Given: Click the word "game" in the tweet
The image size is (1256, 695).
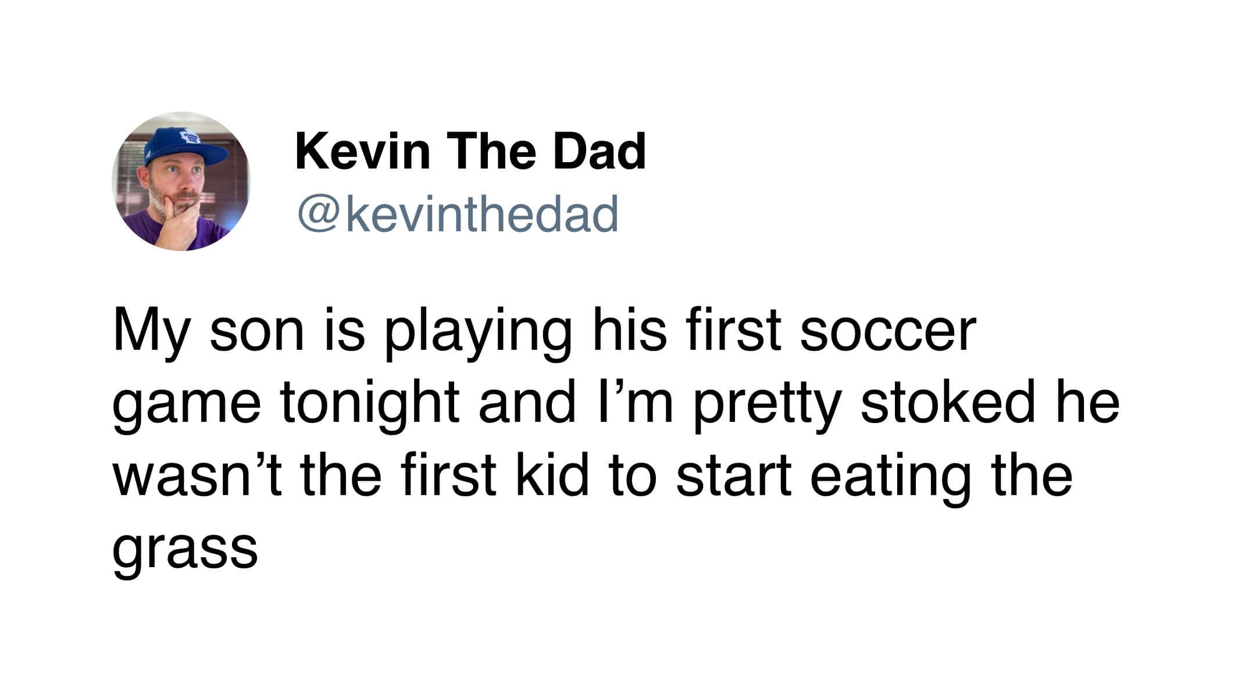Looking at the screenshot, I should point(186,406).
